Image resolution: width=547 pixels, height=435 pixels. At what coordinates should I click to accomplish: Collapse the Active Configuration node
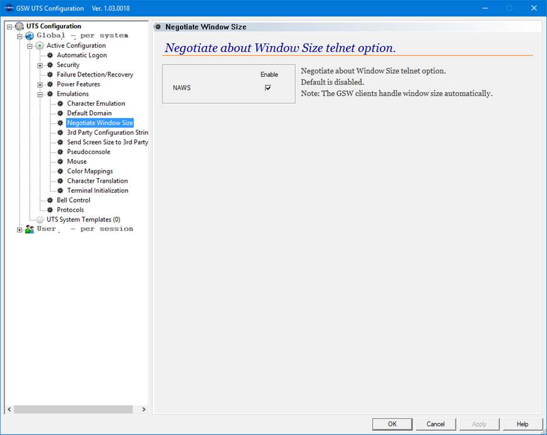[x=30, y=46]
